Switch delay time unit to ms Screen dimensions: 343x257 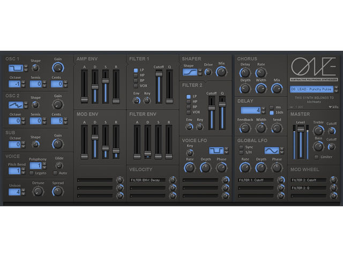[272, 107]
